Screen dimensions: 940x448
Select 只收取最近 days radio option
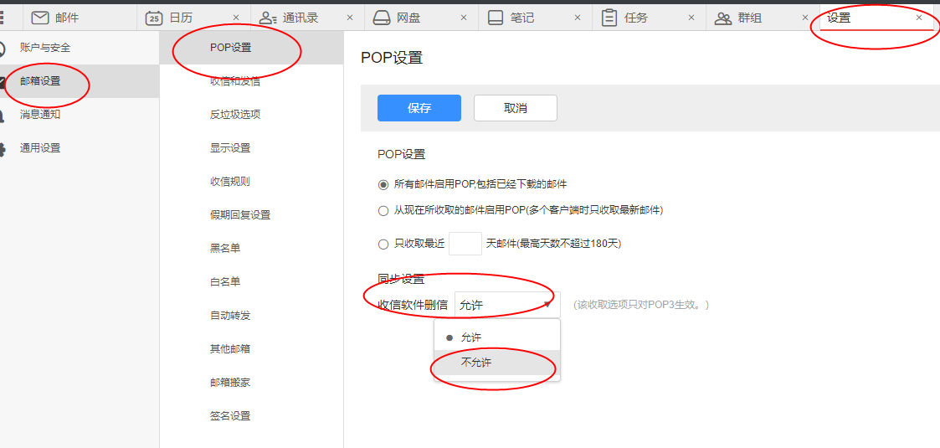(x=383, y=245)
